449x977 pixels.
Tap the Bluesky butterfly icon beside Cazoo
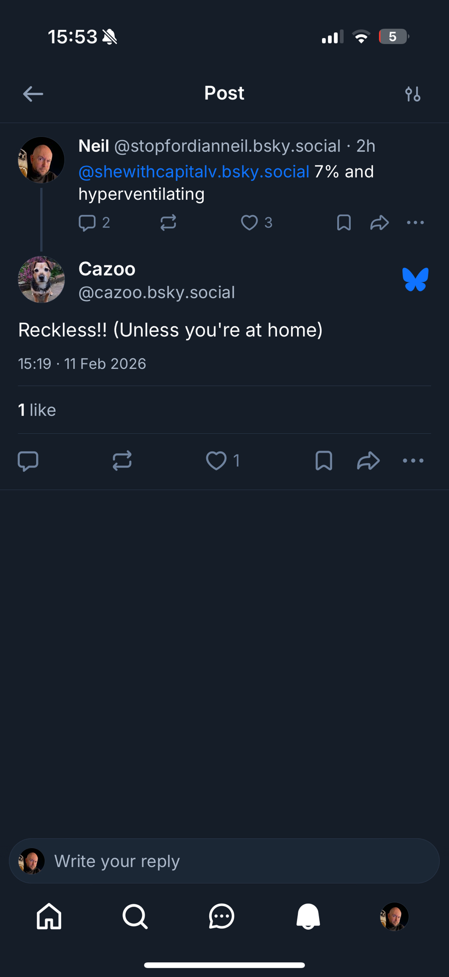415,279
